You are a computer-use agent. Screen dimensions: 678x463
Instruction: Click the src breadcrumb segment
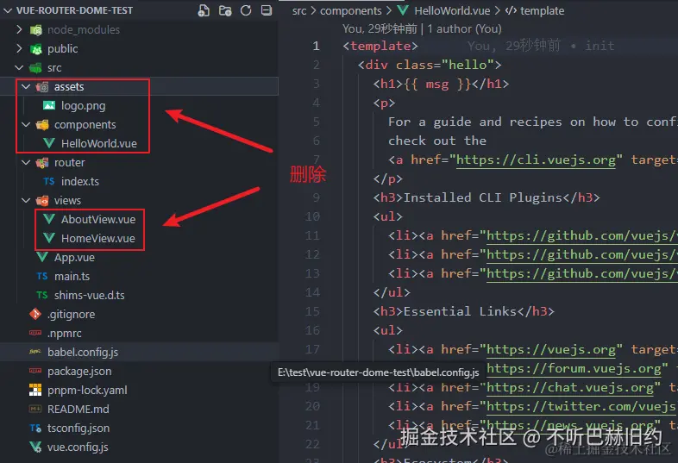click(299, 11)
